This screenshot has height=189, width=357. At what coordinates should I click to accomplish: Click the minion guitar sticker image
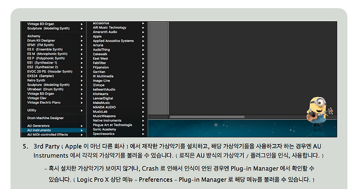319,111
